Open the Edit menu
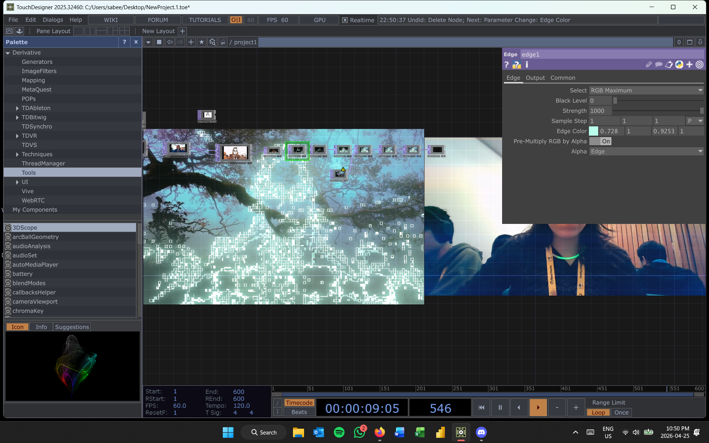 tap(31, 20)
